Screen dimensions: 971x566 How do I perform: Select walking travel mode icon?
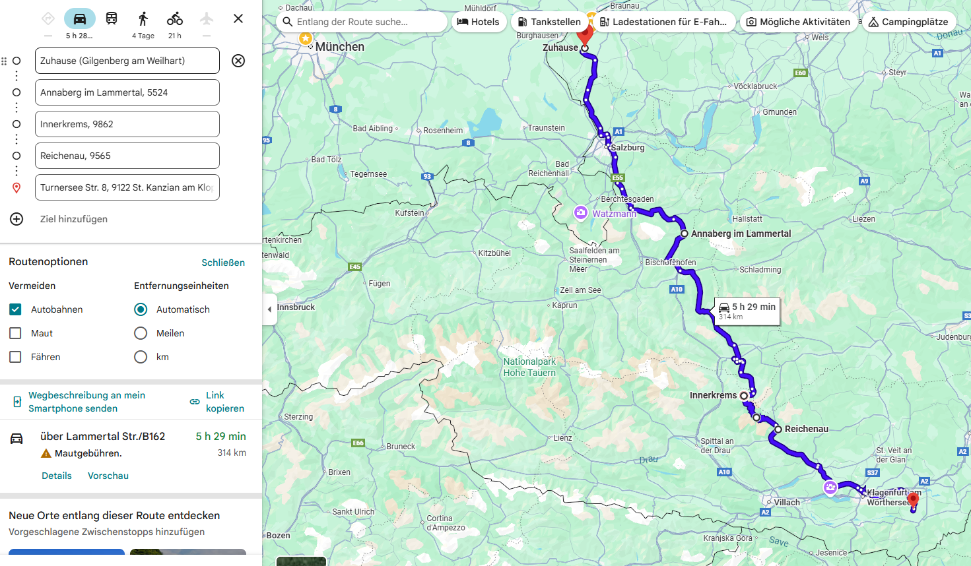(143, 18)
